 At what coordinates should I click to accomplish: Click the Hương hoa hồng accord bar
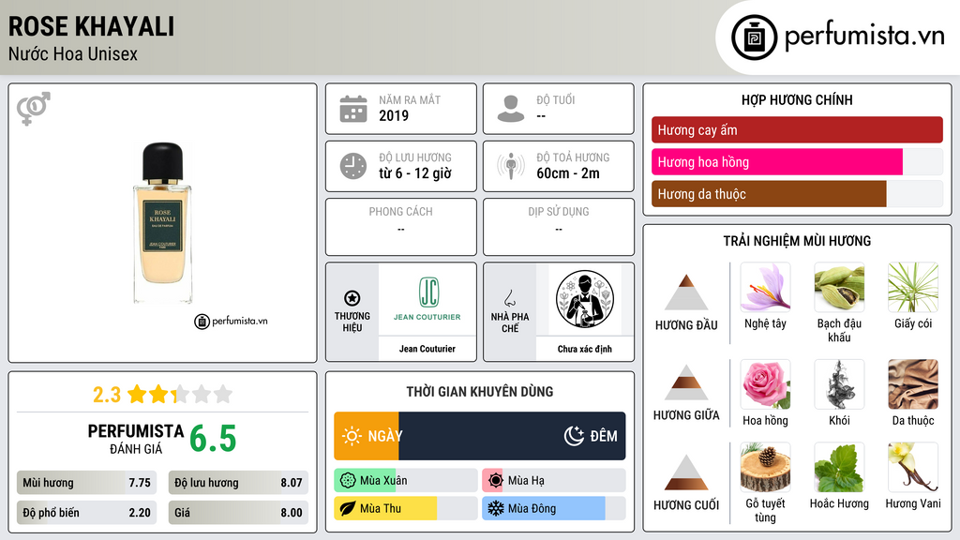click(x=797, y=162)
